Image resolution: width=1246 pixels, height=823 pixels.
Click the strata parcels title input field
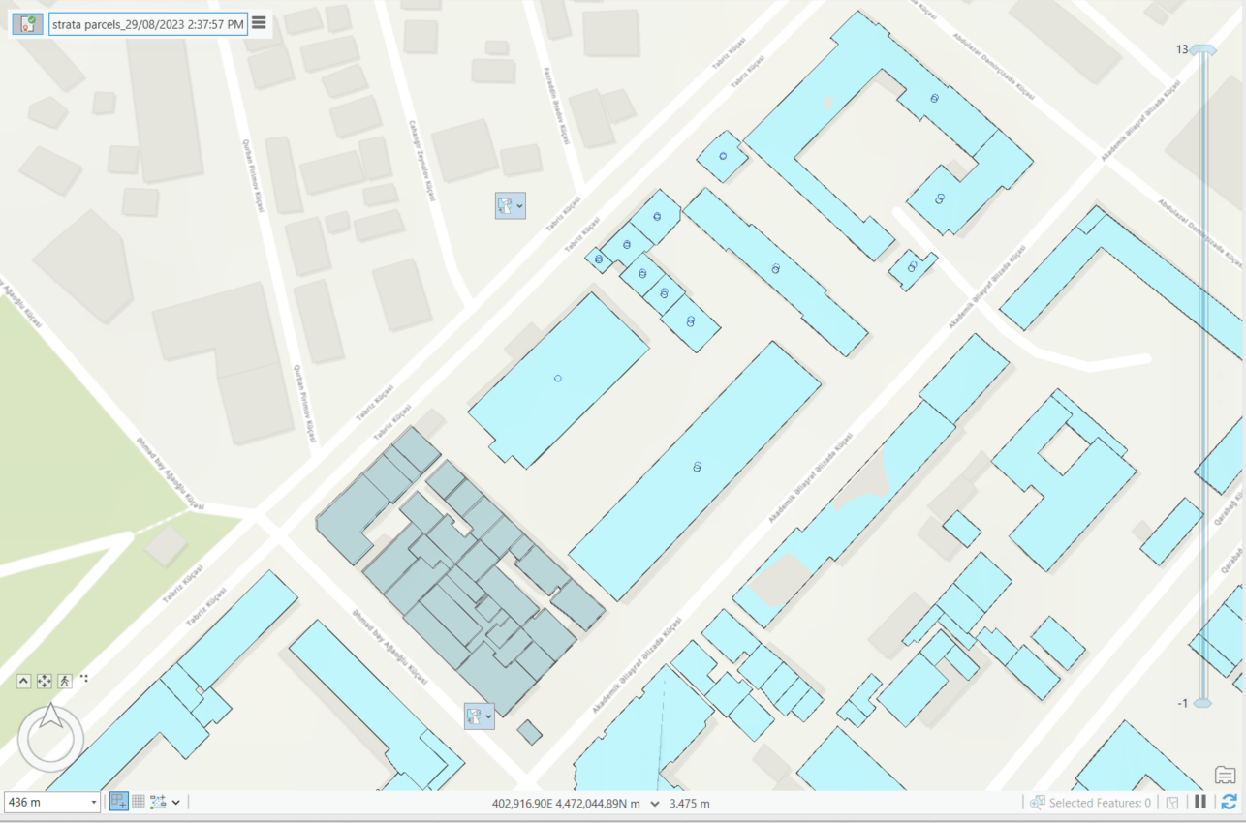[x=145, y=24]
